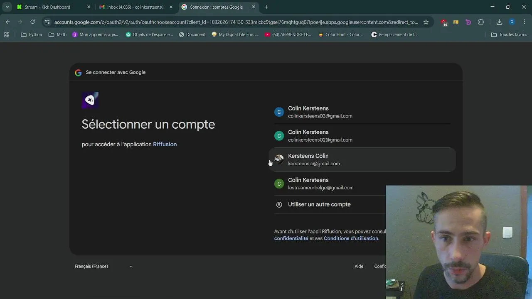This screenshot has width=532, height=299.
Task: Click the Google logo in the sign-in header
Action: point(78,73)
